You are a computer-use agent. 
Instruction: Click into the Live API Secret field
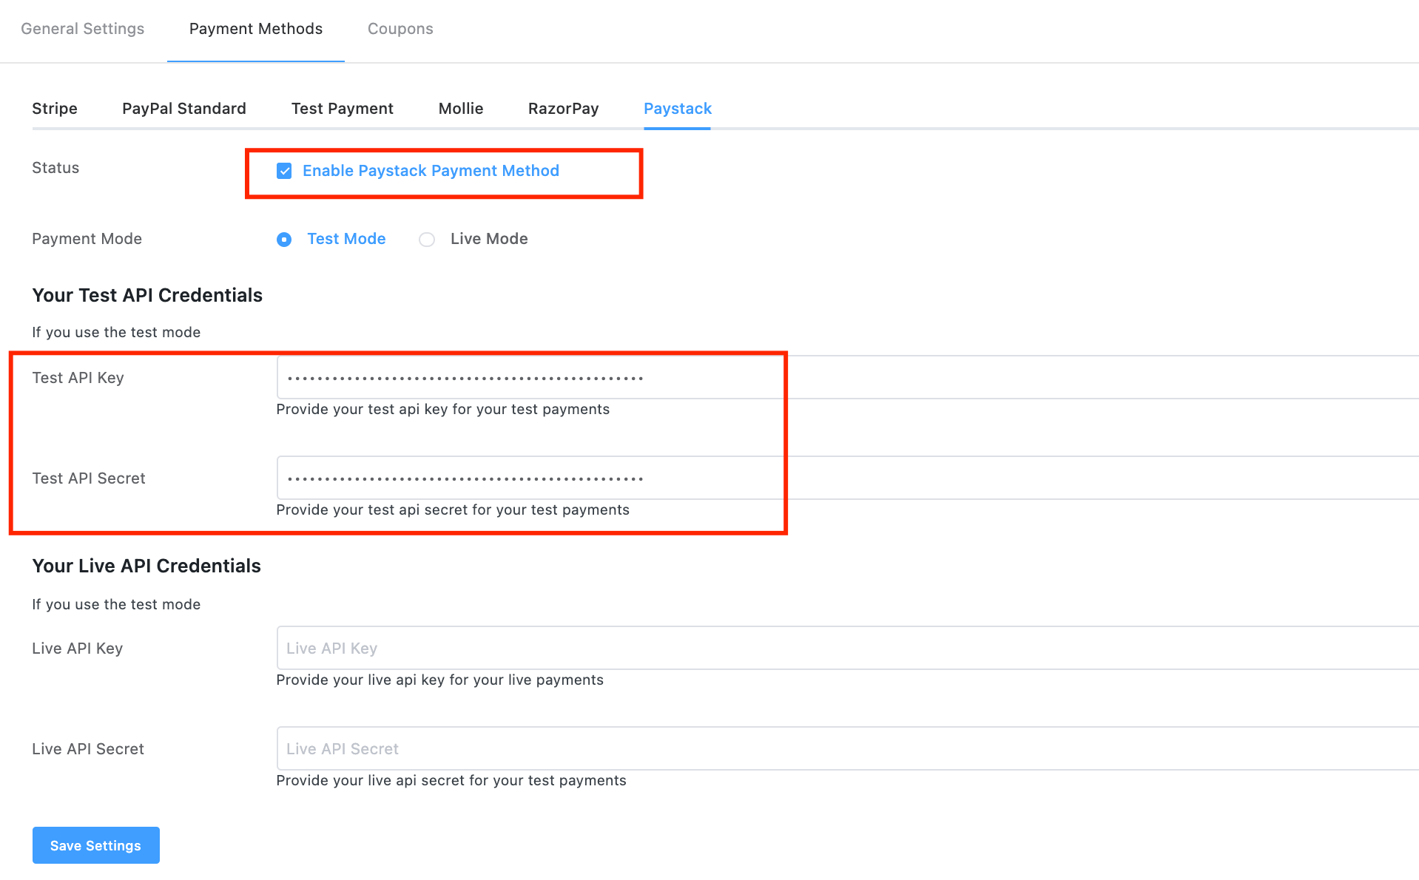(848, 748)
